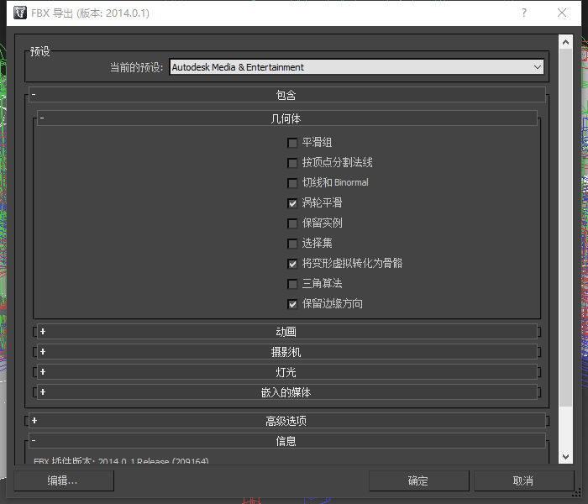The height and width of the screenshot is (504, 588).
Task: Expand the 高级选项 rollout
Action: 287,421
